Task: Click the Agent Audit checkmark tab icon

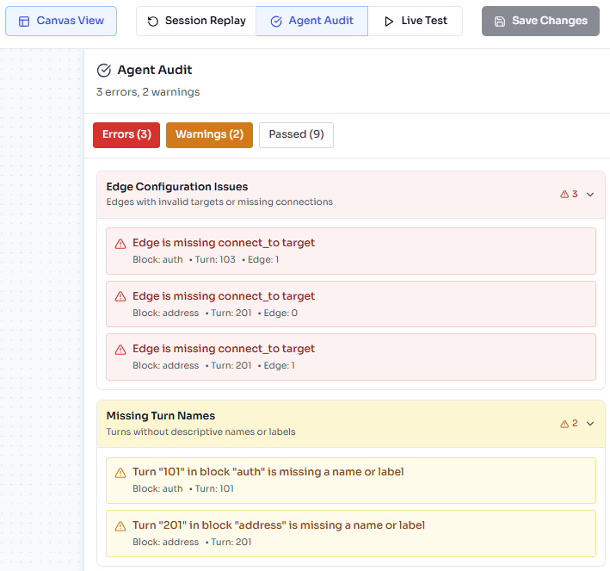Action: (x=276, y=21)
